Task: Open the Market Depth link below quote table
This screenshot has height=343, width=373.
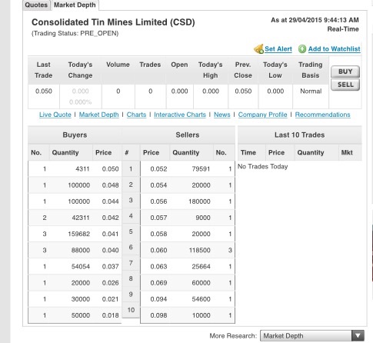Action: pos(98,115)
